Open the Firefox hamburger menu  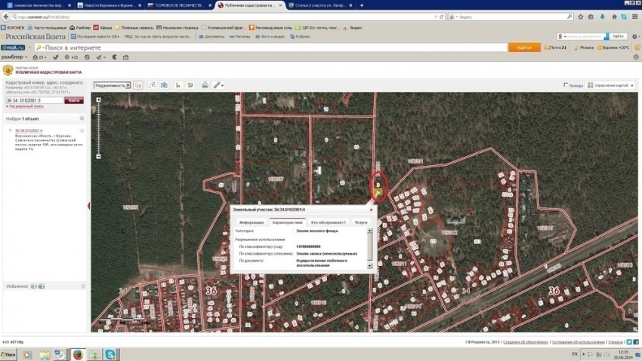tap(634, 17)
